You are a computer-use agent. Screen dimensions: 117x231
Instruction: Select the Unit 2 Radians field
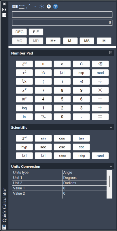84,183
